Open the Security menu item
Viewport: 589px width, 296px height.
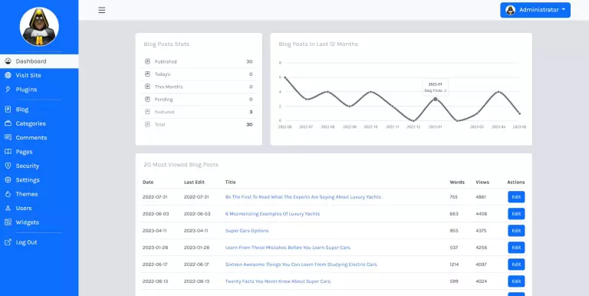tap(39, 166)
